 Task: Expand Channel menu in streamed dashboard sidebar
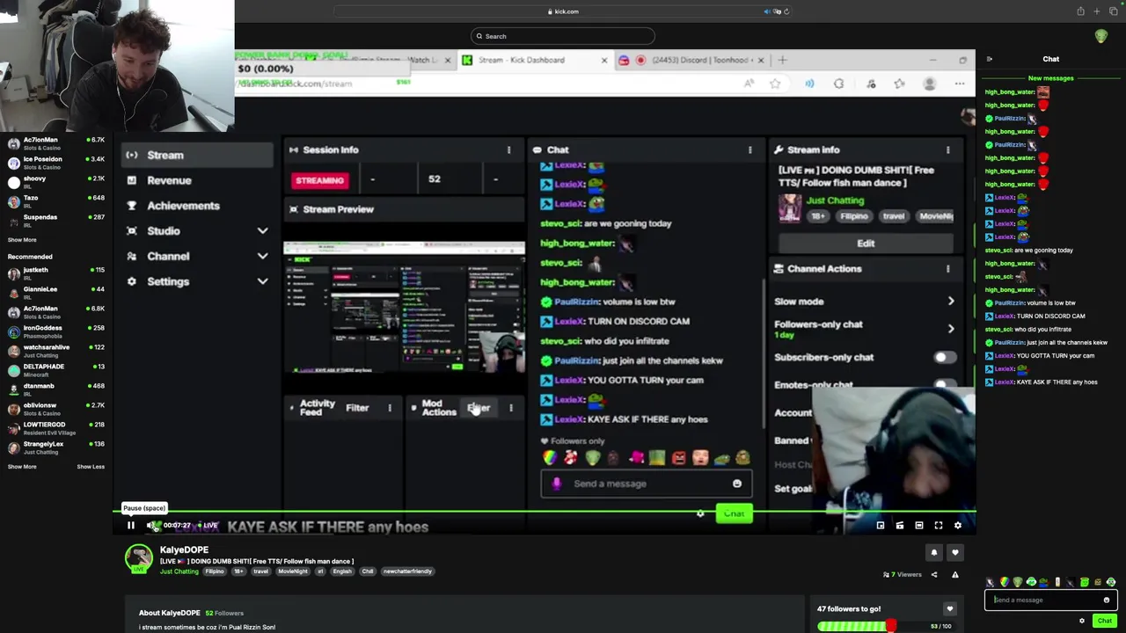click(x=262, y=257)
